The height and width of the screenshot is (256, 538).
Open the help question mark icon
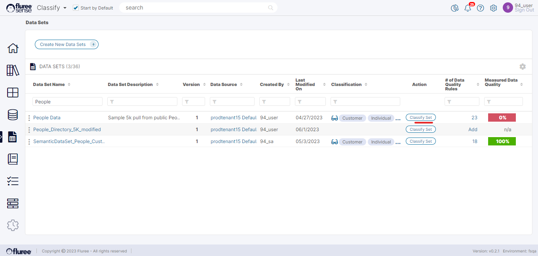480,8
